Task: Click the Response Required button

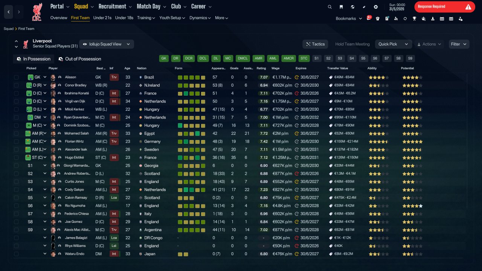Action: coord(445,7)
